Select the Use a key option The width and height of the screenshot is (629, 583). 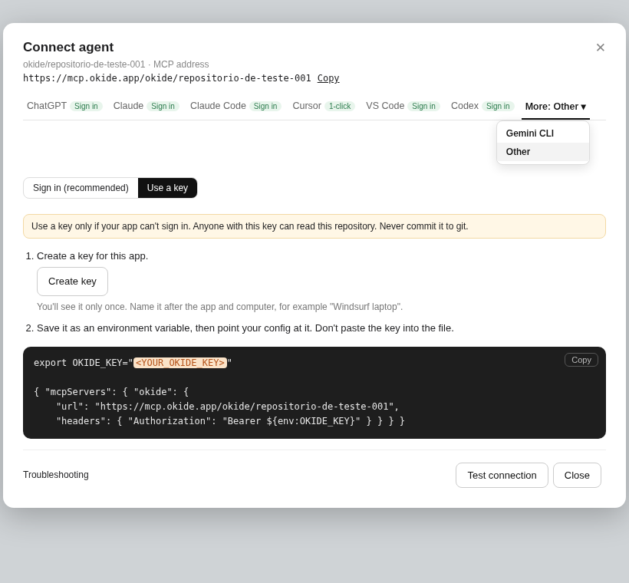[167, 188]
